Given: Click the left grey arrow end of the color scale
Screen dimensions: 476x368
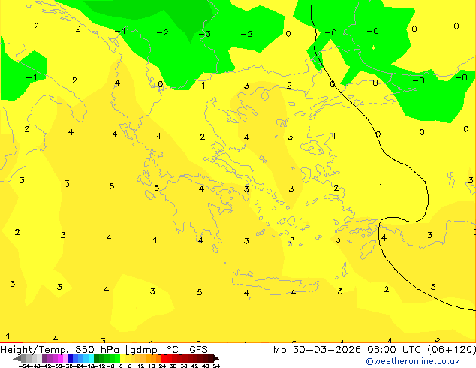Looking at the screenshot, I should coord(17,358).
